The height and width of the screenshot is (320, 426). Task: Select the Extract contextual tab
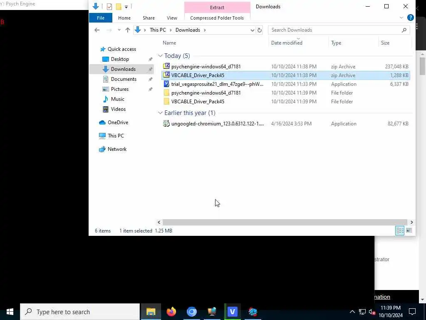coord(217,7)
